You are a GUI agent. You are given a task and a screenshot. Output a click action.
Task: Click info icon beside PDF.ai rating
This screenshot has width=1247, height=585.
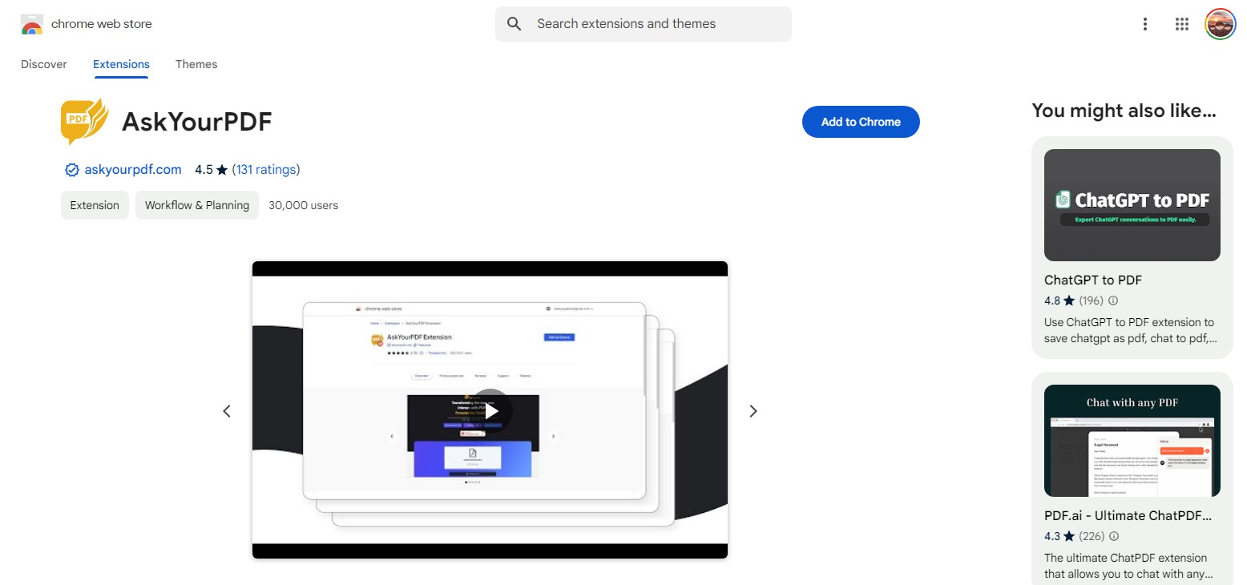1113,537
